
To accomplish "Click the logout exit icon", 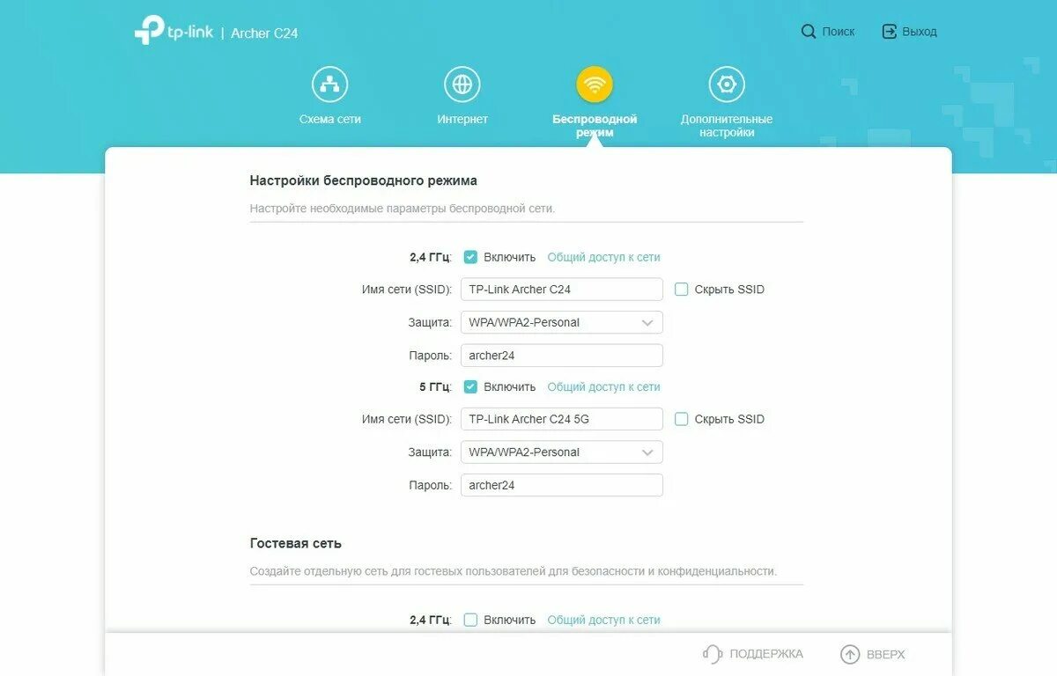I will tap(889, 32).
